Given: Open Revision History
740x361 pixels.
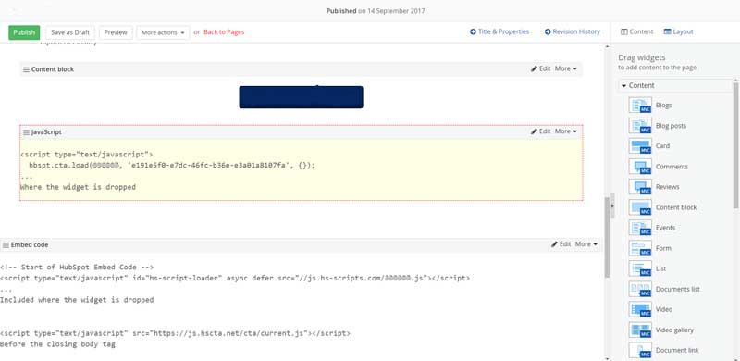Looking at the screenshot, I should [572, 31].
